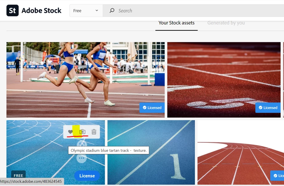Open the Free asset type dropdown
Image resolution: width=284 pixels, height=186 pixels.
tap(86, 11)
